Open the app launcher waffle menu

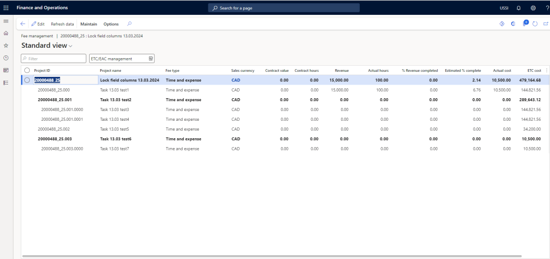point(6,8)
